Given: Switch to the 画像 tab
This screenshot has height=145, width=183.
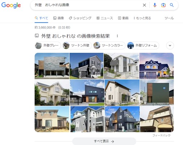Looking at the screenshot, I should 58,18.
